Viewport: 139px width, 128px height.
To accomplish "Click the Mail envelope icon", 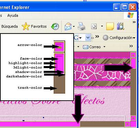I will [68, 26].
